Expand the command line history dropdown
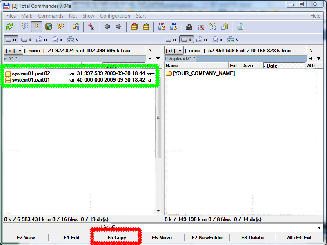 coord(319,227)
